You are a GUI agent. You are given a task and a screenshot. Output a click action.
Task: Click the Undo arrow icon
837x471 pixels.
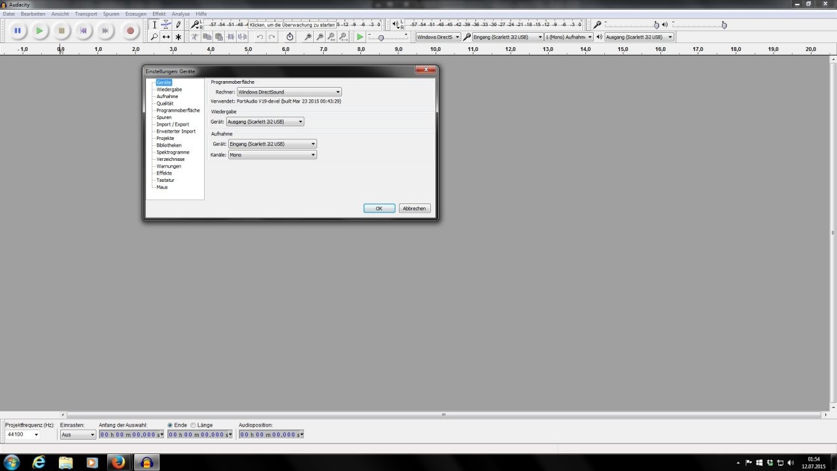[x=260, y=37]
